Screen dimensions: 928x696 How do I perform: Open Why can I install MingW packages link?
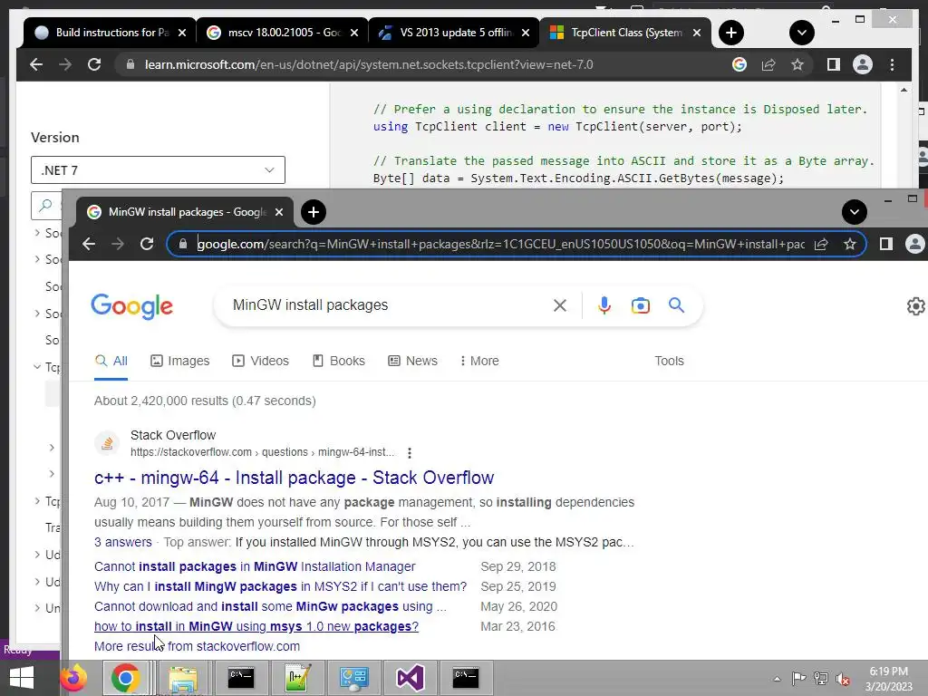pos(281,586)
